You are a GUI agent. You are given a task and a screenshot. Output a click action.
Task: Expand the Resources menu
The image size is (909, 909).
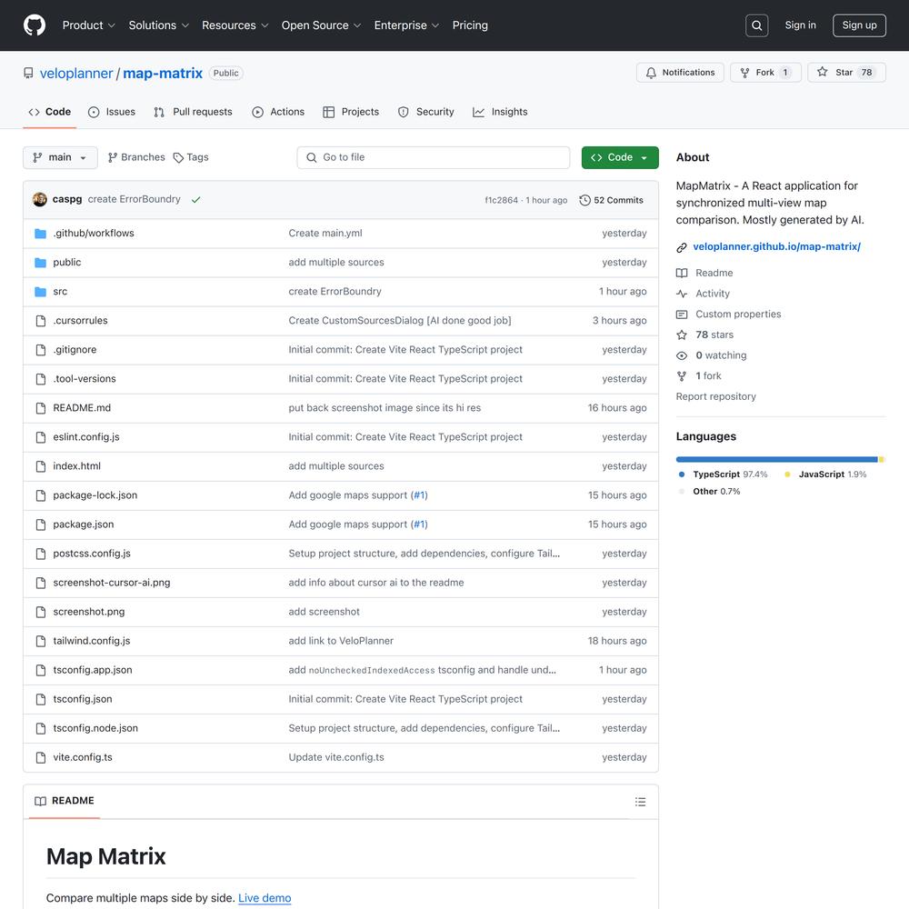(x=235, y=25)
